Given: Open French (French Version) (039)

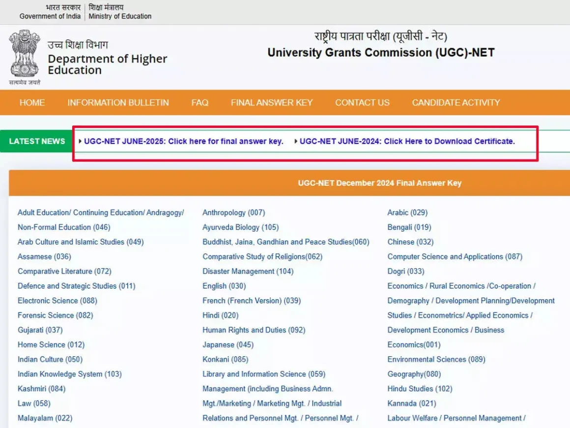Looking at the screenshot, I should [x=252, y=301].
